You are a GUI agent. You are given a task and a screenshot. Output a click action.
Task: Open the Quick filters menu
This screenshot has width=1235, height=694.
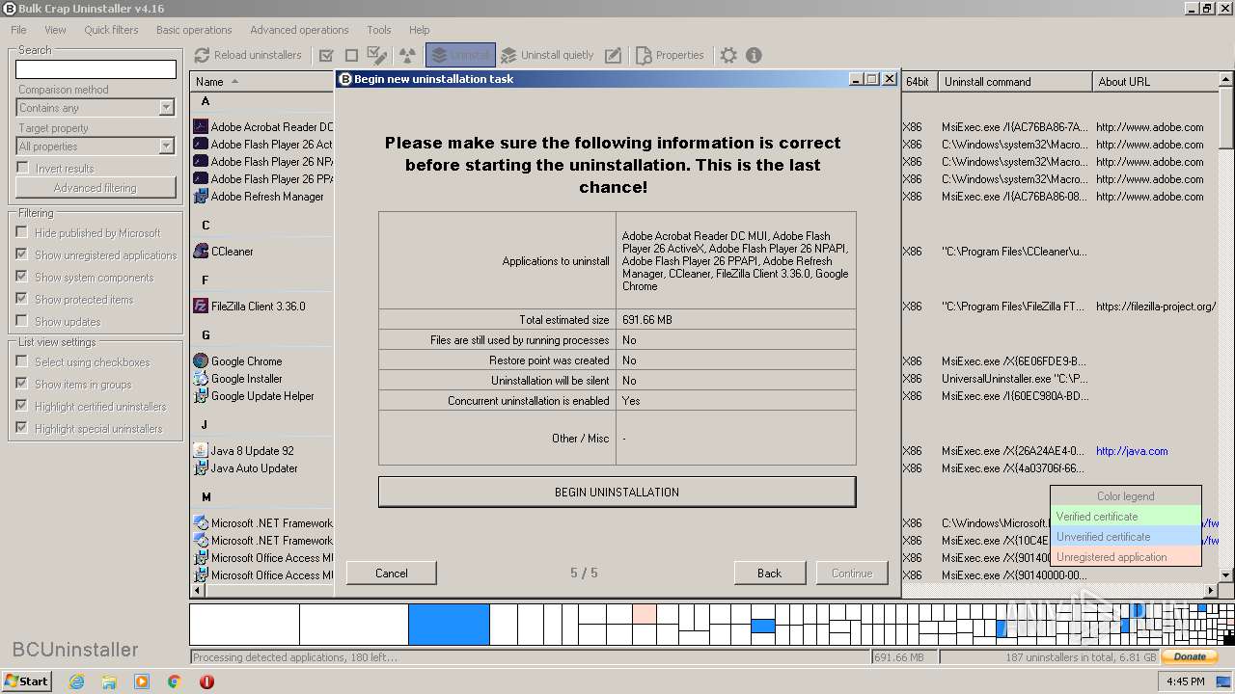pos(111,30)
